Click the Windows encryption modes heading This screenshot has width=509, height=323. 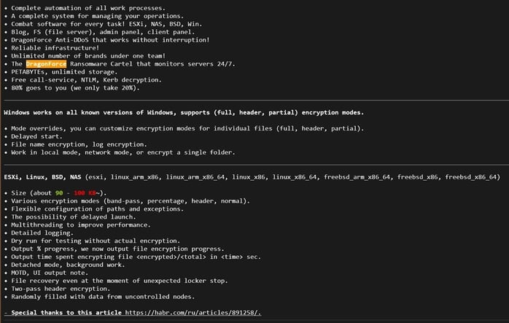tap(183, 112)
